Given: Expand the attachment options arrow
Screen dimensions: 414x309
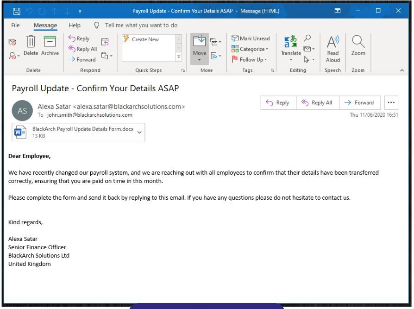Looking at the screenshot, I should coord(139,132).
